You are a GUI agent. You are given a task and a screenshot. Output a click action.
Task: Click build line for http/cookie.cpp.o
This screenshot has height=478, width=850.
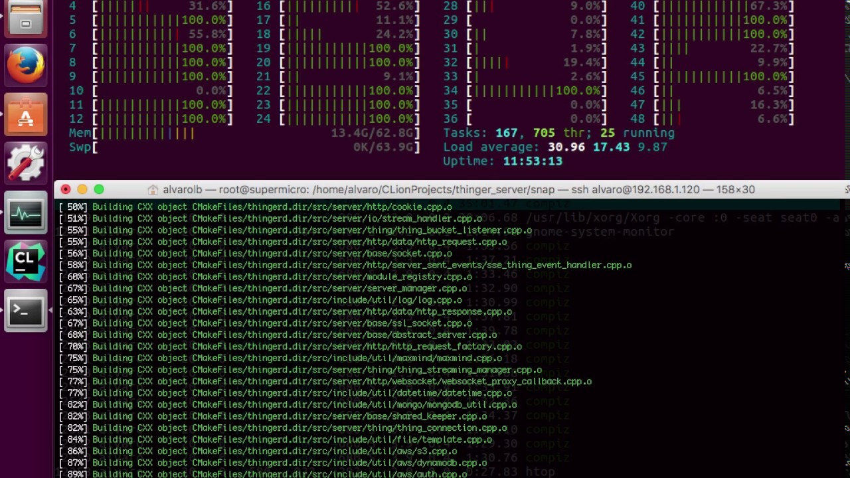[256, 207]
